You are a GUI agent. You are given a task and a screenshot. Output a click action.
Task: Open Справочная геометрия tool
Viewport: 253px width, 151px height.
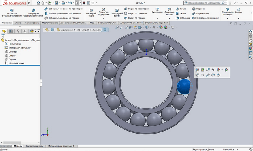coord(227,11)
